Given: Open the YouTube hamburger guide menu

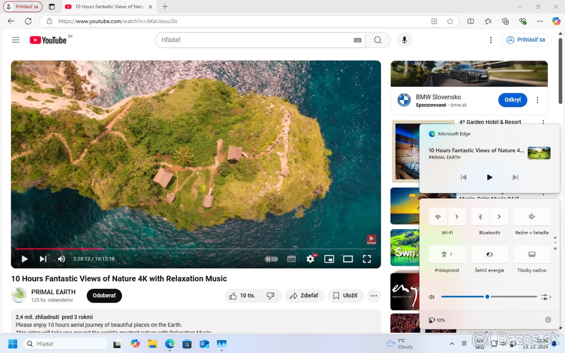Looking at the screenshot, I should (x=16, y=40).
